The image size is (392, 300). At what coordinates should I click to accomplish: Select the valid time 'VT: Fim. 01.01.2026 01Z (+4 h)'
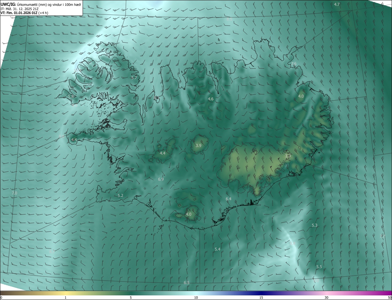click(x=24, y=13)
